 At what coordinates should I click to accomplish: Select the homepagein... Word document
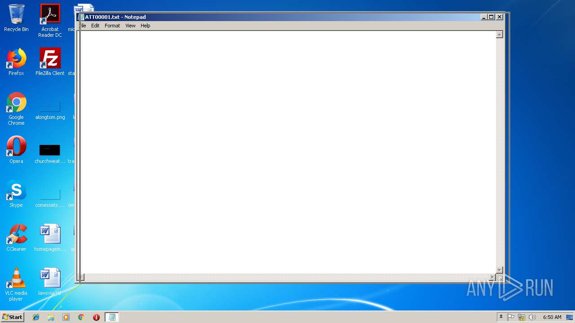50,238
